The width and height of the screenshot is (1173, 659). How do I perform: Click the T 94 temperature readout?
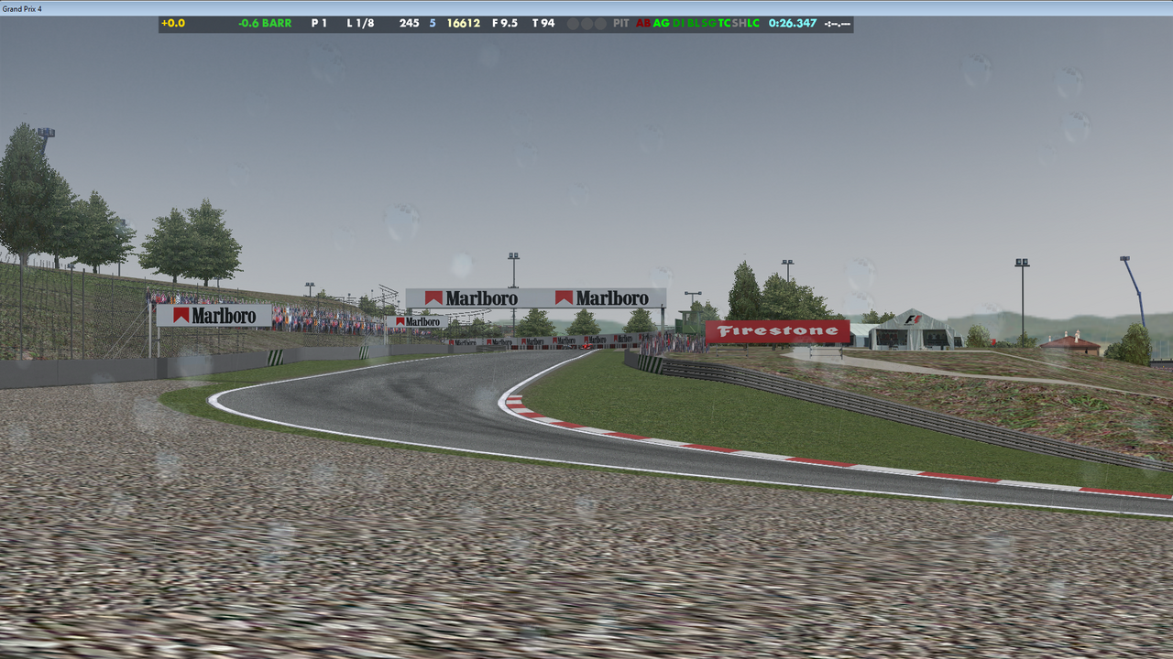click(x=543, y=23)
